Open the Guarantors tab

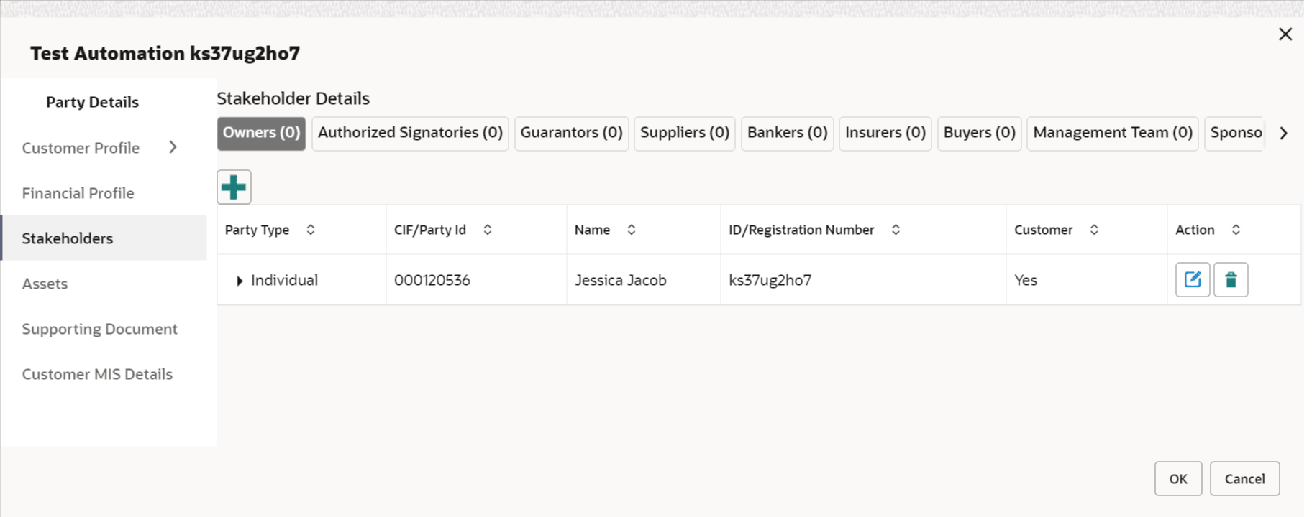(571, 133)
